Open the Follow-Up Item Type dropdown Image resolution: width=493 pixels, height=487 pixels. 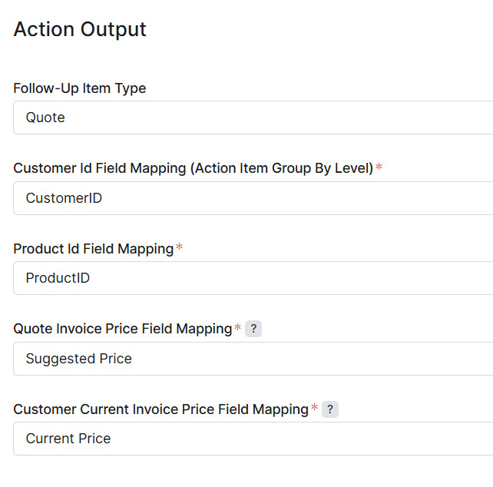253,118
